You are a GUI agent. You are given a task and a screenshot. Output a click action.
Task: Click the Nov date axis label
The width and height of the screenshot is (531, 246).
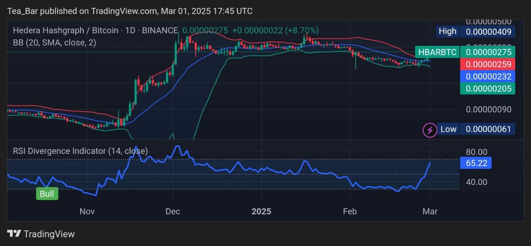(87, 212)
